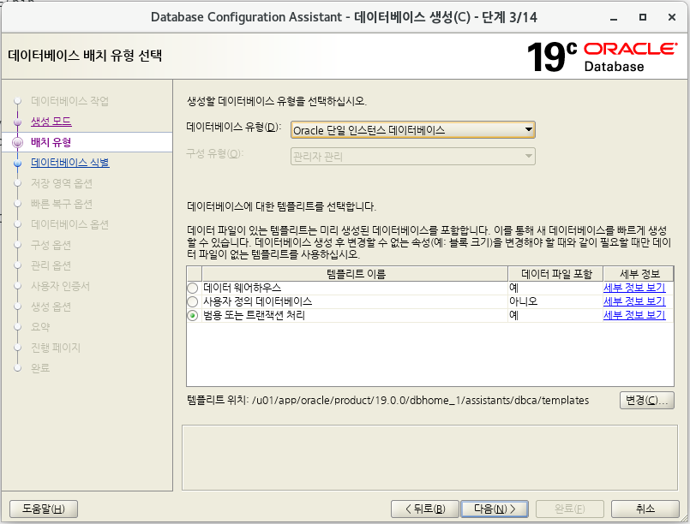The width and height of the screenshot is (690, 524).
Task: Click the empty message area at bottom
Action: click(x=429, y=457)
